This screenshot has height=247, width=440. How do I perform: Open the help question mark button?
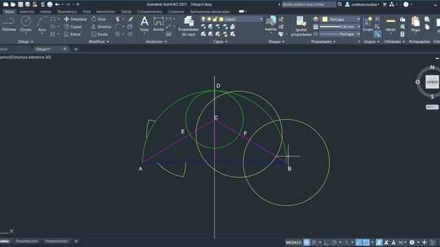tap(406, 4)
